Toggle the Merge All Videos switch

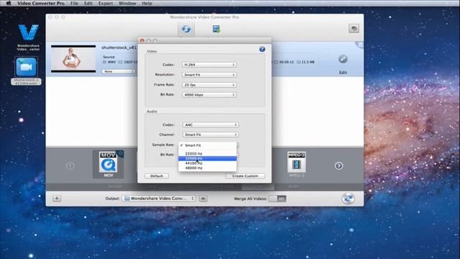[x=277, y=199]
